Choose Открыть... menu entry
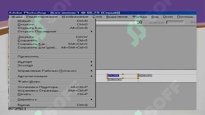The image size is (205, 115). coord(52,24)
